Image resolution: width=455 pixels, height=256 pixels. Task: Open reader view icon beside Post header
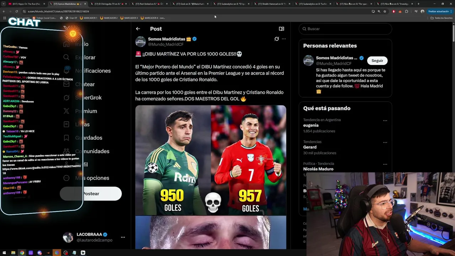coord(281,29)
